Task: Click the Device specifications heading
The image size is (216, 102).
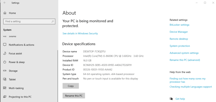Action: pos(79,44)
